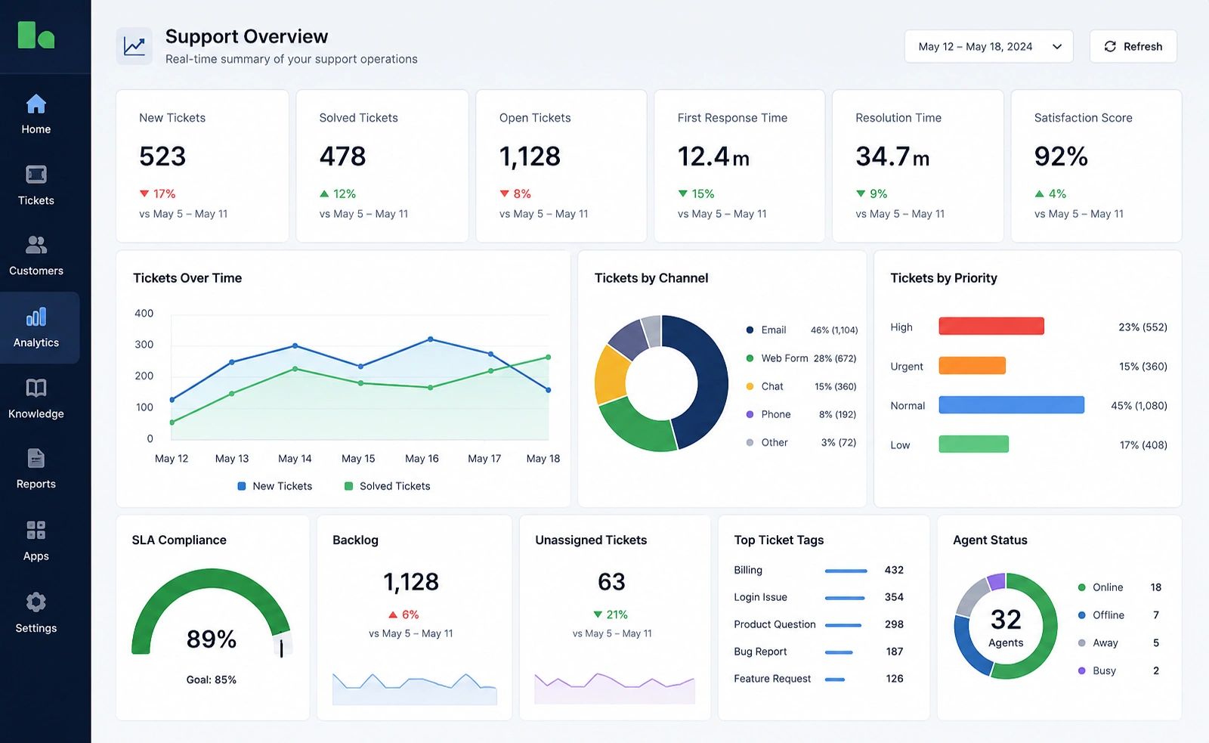Select the Analytics bar chart icon
The width and height of the screenshot is (1209, 743).
click(36, 316)
